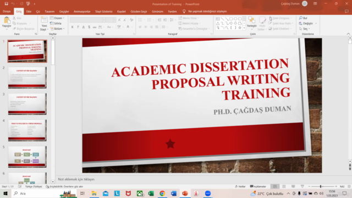
Task: Click the Çağdaş Duman account name
Action: (x=290, y=4)
